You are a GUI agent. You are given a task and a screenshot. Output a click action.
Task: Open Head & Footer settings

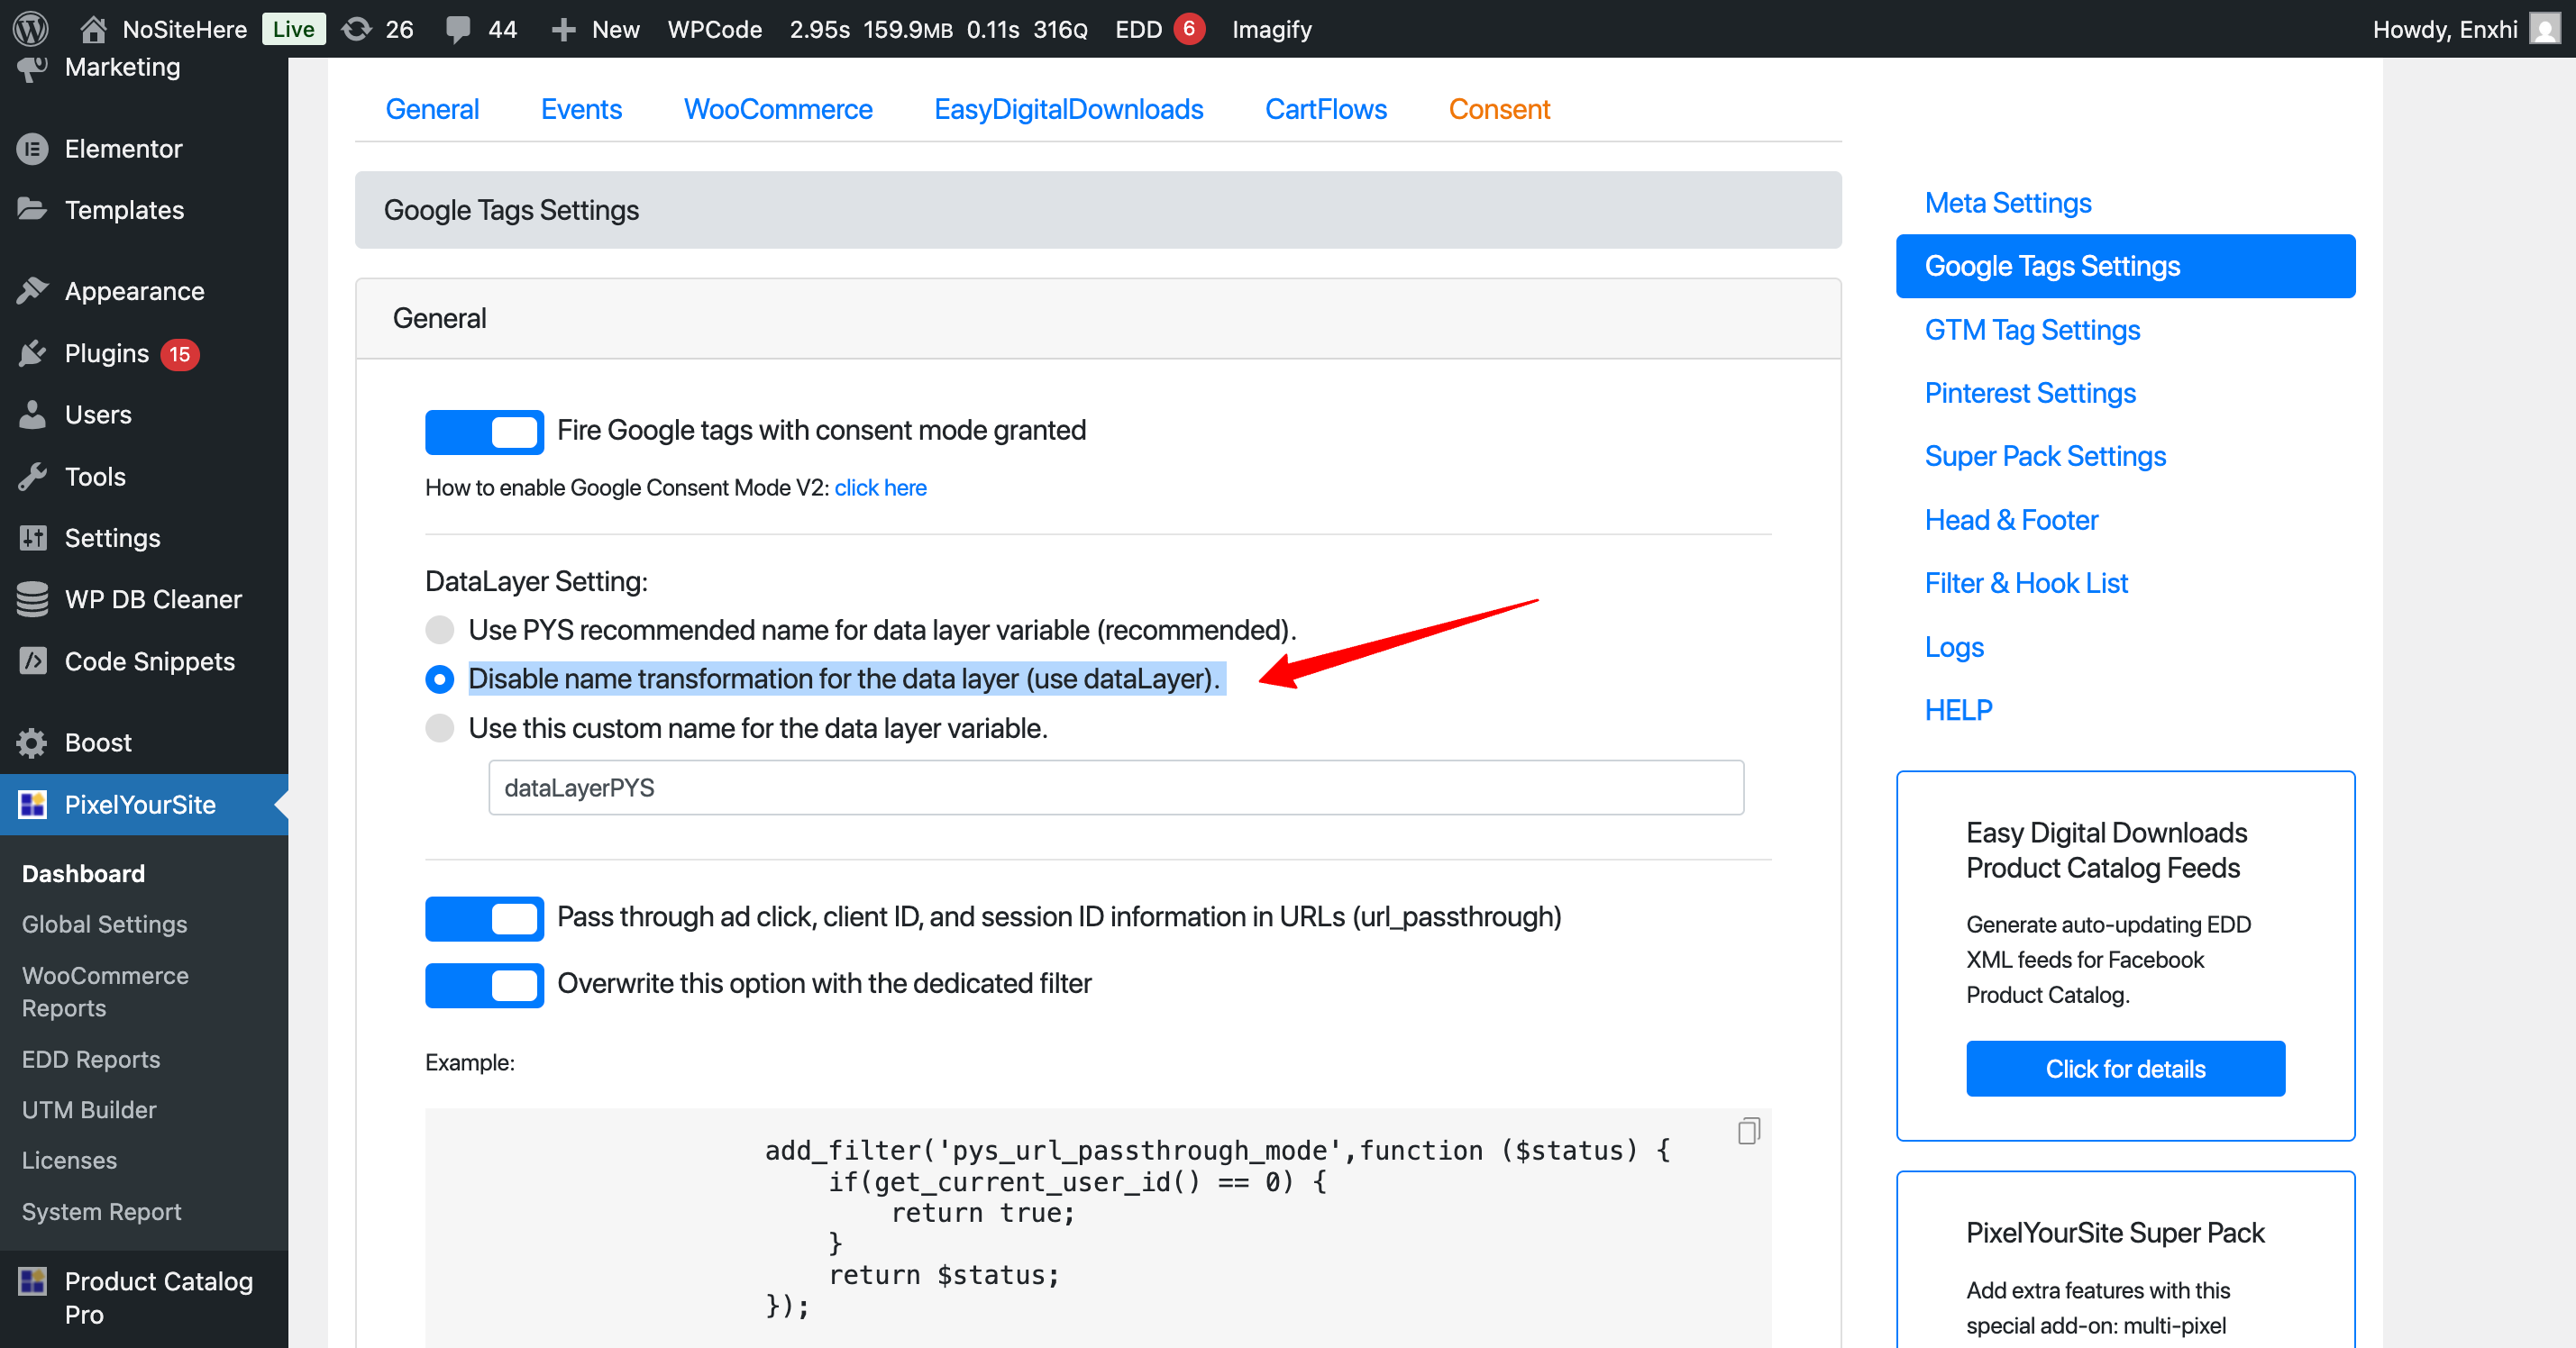coord(2011,520)
